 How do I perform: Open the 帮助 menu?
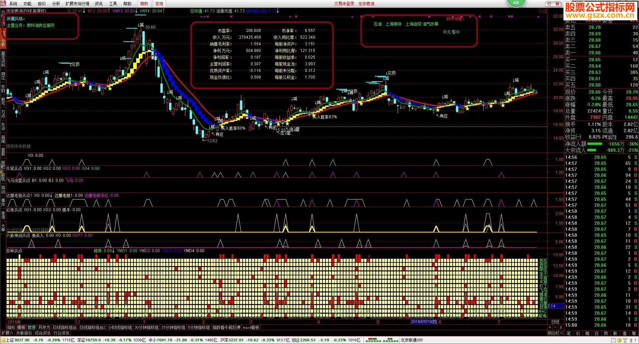(x=127, y=4)
